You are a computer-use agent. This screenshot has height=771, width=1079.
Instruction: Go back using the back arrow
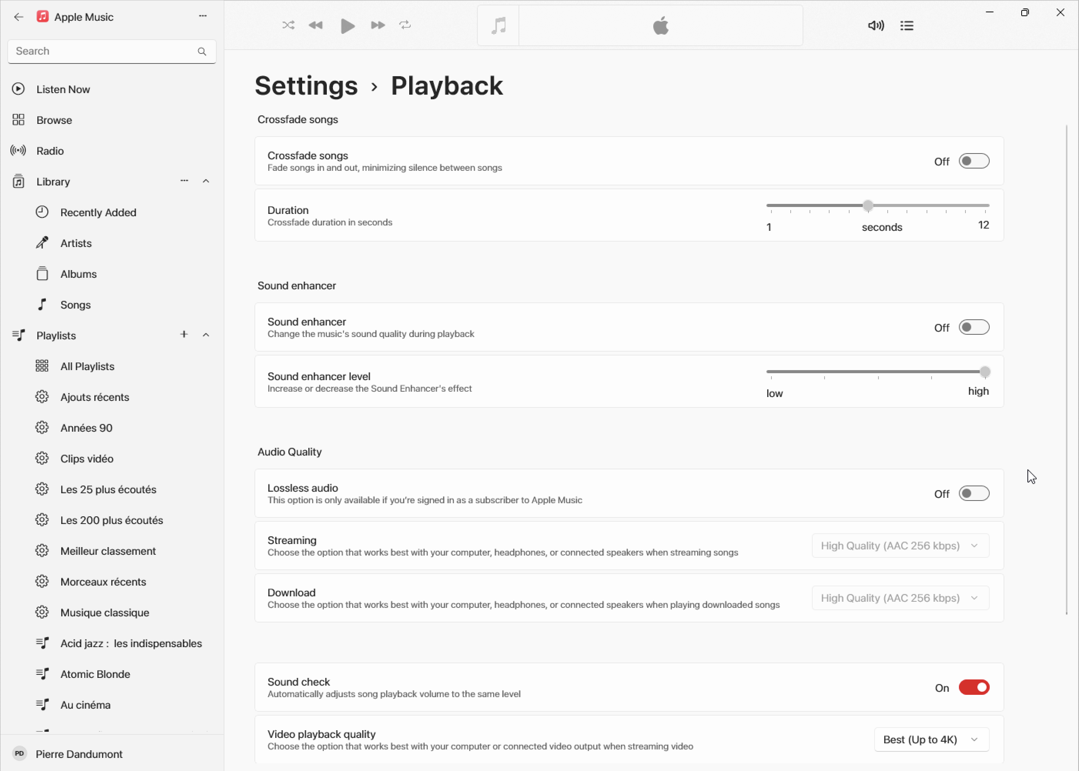18,17
